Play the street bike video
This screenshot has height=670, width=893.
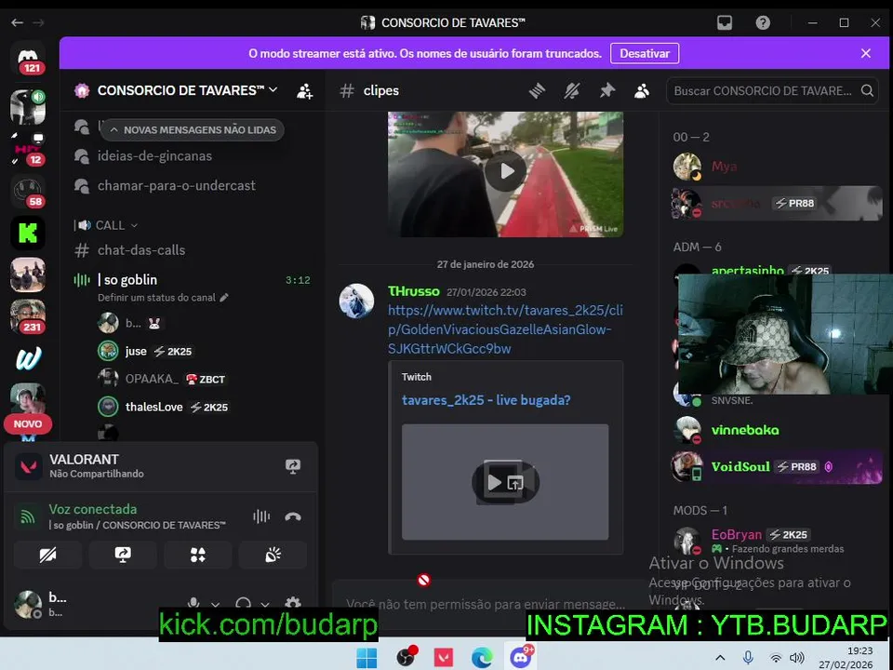click(505, 171)
